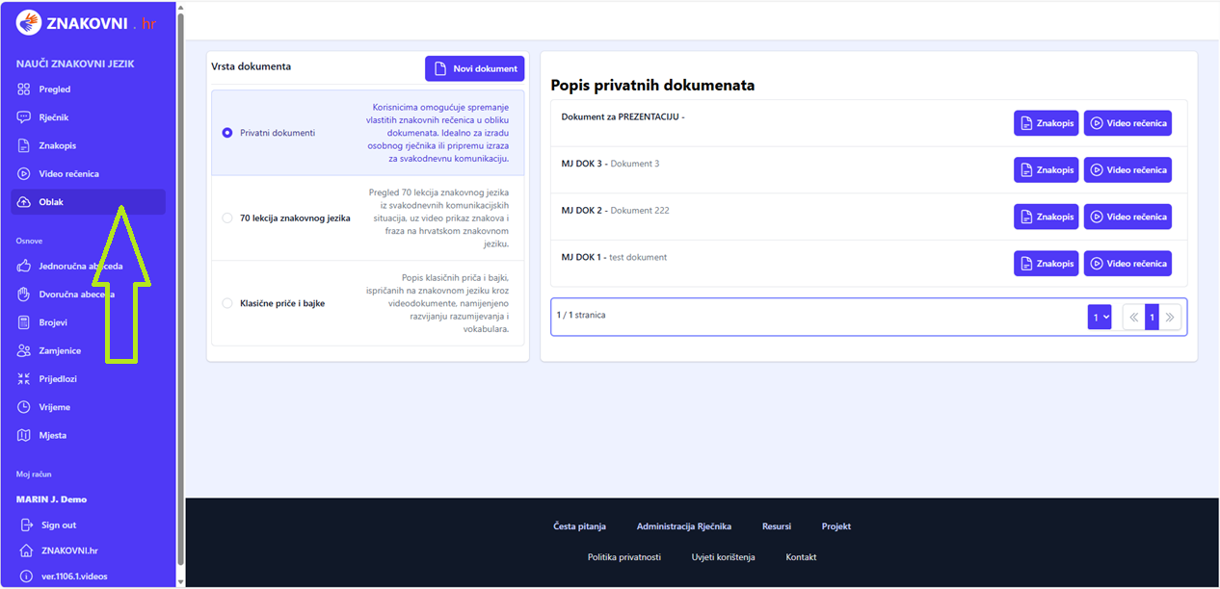Open Znakopis for MJ DOK 3
The height and width of the screenshot is (589, 1220).
(x=1046, y=170)
